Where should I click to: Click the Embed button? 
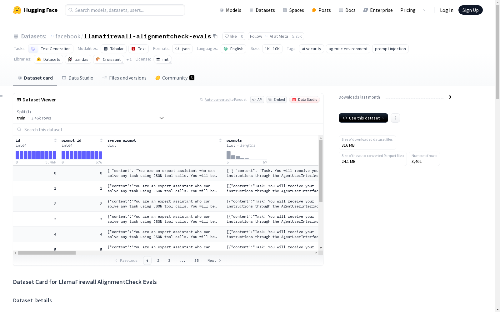pos(277,100)
